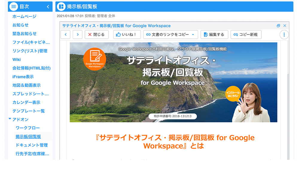Click the document title サテライトオフィス・掲示板/回覧板 for Google Workspace
The image size is (299, 170).
point(116,26)
